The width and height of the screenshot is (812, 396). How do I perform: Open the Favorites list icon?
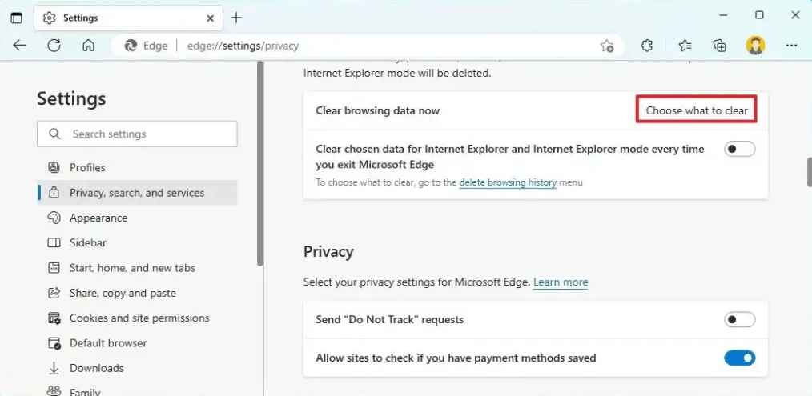[685, 46]
